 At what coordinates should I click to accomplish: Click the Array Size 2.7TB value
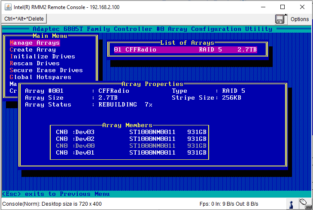coord(108,98)
